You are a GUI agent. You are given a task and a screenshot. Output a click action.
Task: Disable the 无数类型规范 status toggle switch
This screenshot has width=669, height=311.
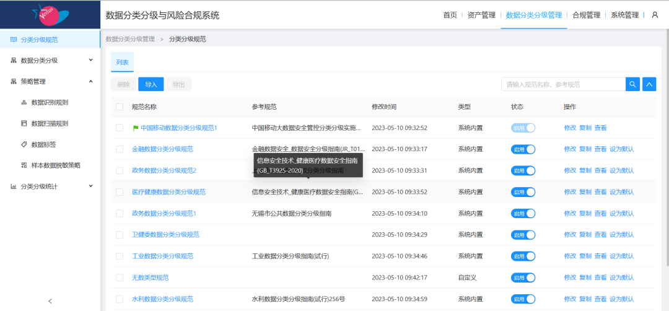[523, 278]
